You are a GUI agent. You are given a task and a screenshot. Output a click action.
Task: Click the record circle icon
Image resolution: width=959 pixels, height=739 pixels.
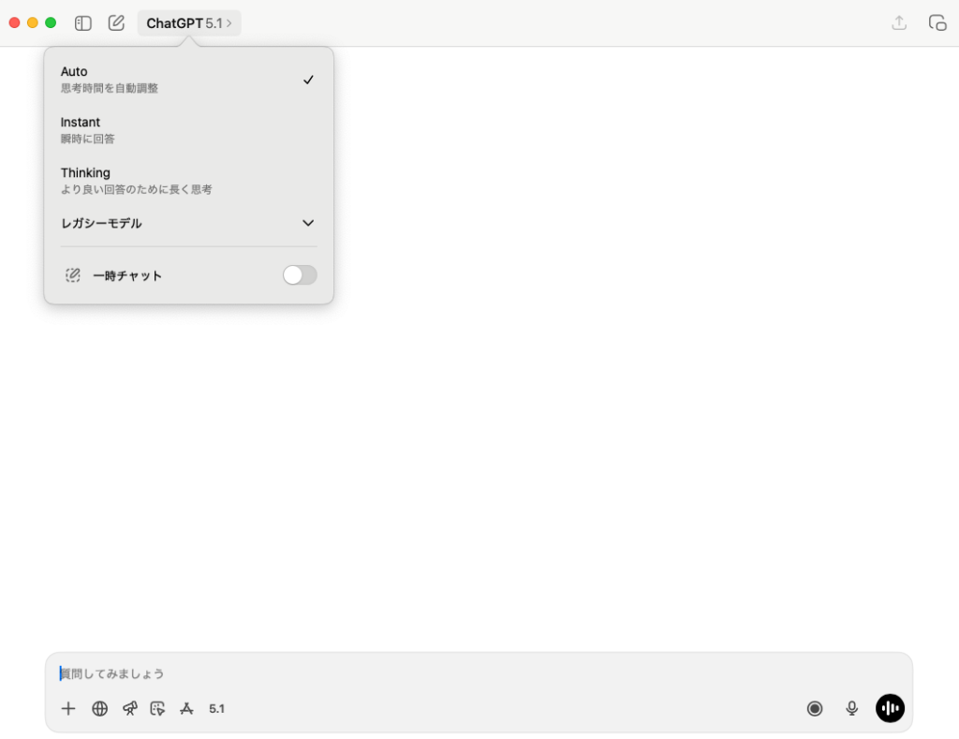click(x=815, y=709)
